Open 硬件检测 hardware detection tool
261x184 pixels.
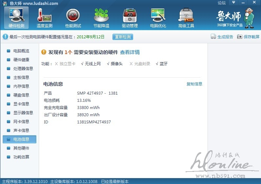(x=16, y=18)
